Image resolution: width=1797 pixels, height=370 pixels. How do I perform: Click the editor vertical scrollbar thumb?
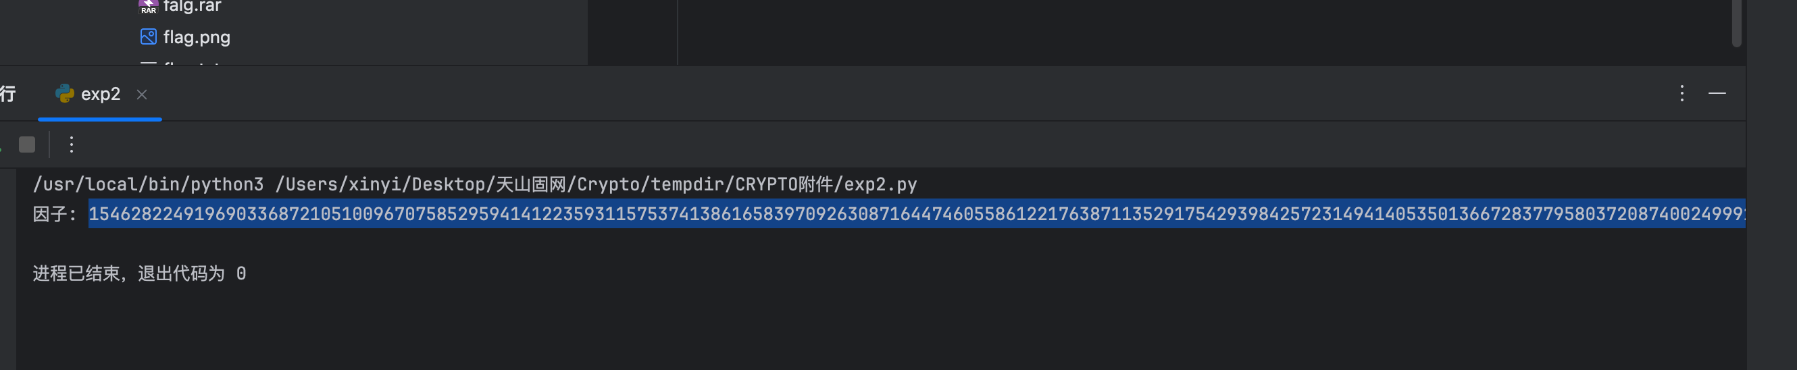[x=1736, y=24]
